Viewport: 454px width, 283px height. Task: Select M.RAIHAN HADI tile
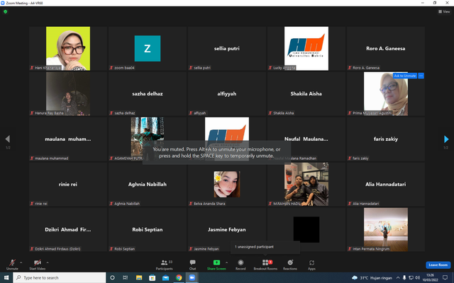click(x=306, y=184)
